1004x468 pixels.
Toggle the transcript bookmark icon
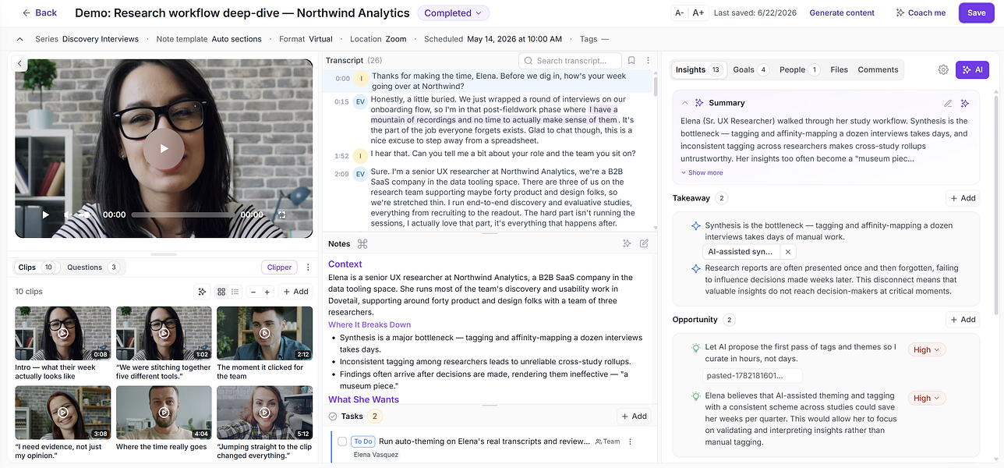(631, 61)
